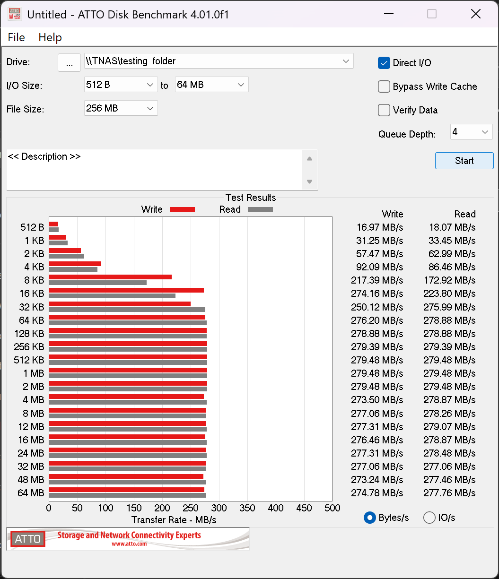Open the File Size 256 MB dropdown
Screen dimensions: 499x579
(150, 108)
